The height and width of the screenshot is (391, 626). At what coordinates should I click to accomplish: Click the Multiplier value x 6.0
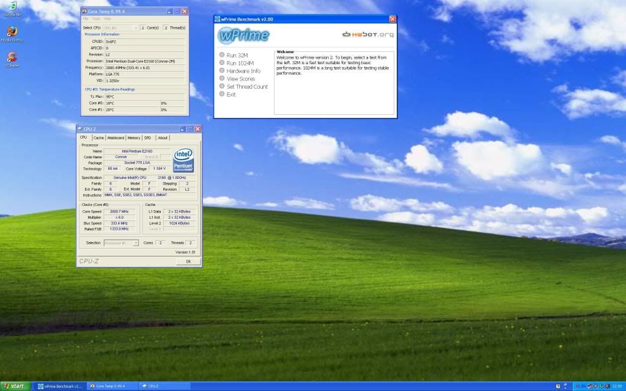[x=119, y=217]
